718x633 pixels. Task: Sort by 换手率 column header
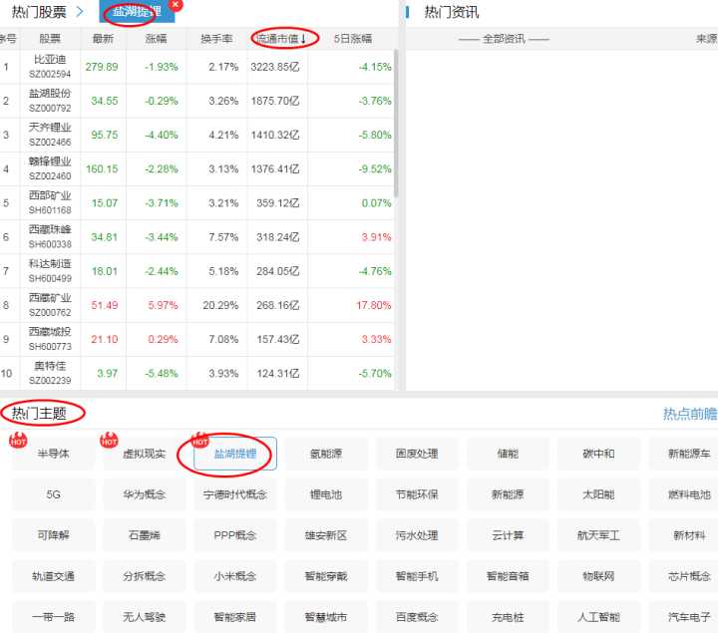click(x=216, y=39)
